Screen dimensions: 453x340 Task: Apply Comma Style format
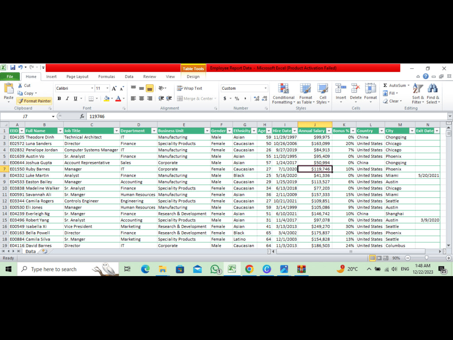[245, 98]
